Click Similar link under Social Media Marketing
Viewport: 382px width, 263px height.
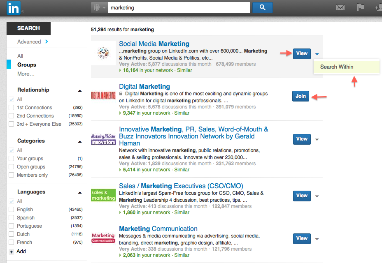[x=184, y=70]
